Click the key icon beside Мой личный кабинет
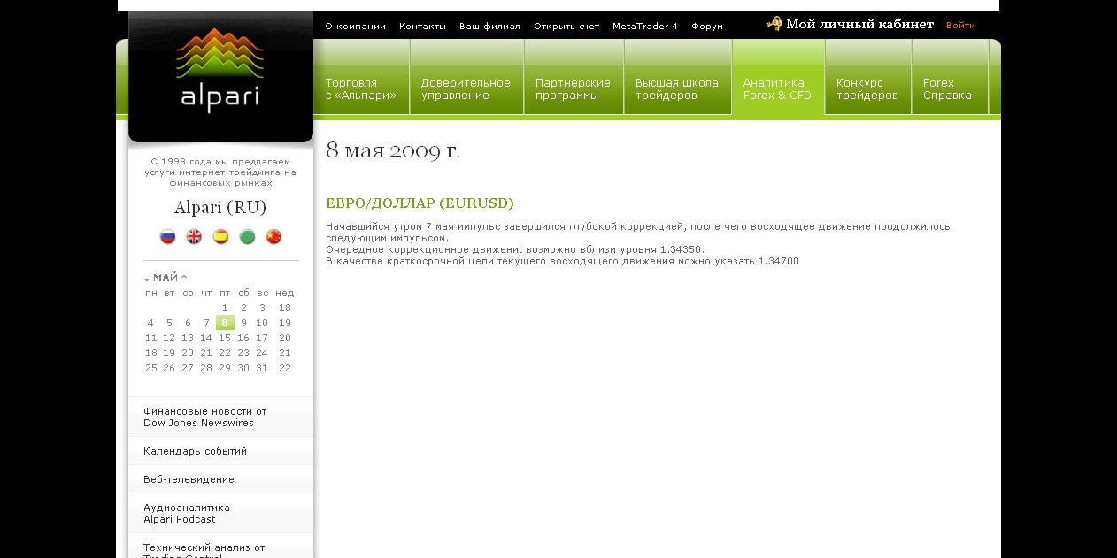The height and width of the screenshot is (558, 1117). click(774, 24)
